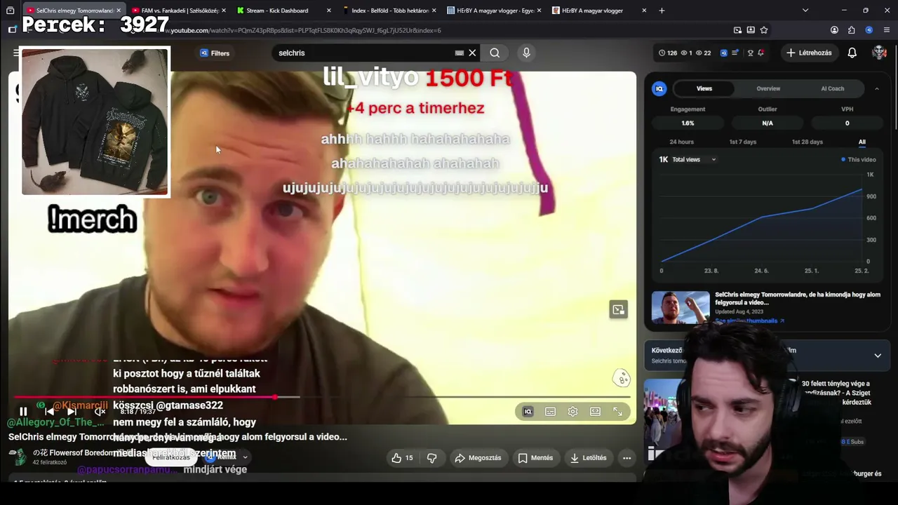Viewport: 898px width, 505px height.
Task: Switch the player to theater mode
Action: 595,412
